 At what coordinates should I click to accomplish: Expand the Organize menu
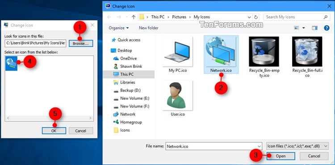click(x=119, y=28)
